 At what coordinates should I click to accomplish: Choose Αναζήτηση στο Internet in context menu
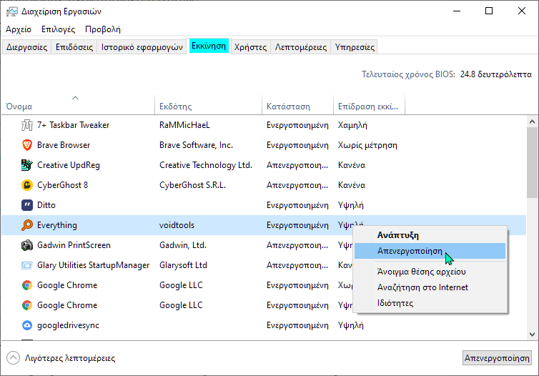click(x=430, y=287)
